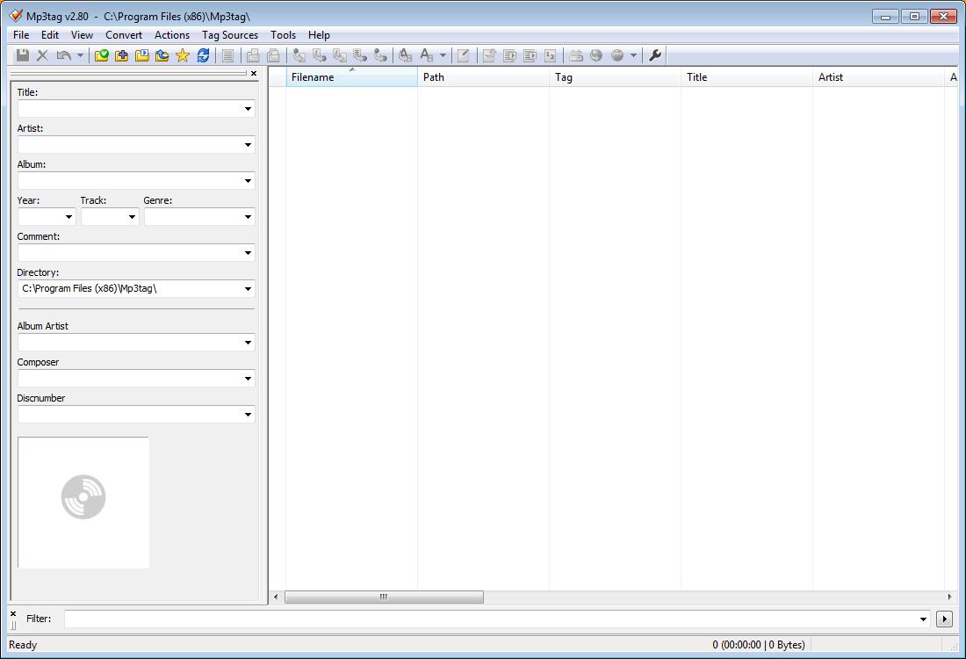Undo the last change
Viewport: 966px width, 659px height.
61,54
